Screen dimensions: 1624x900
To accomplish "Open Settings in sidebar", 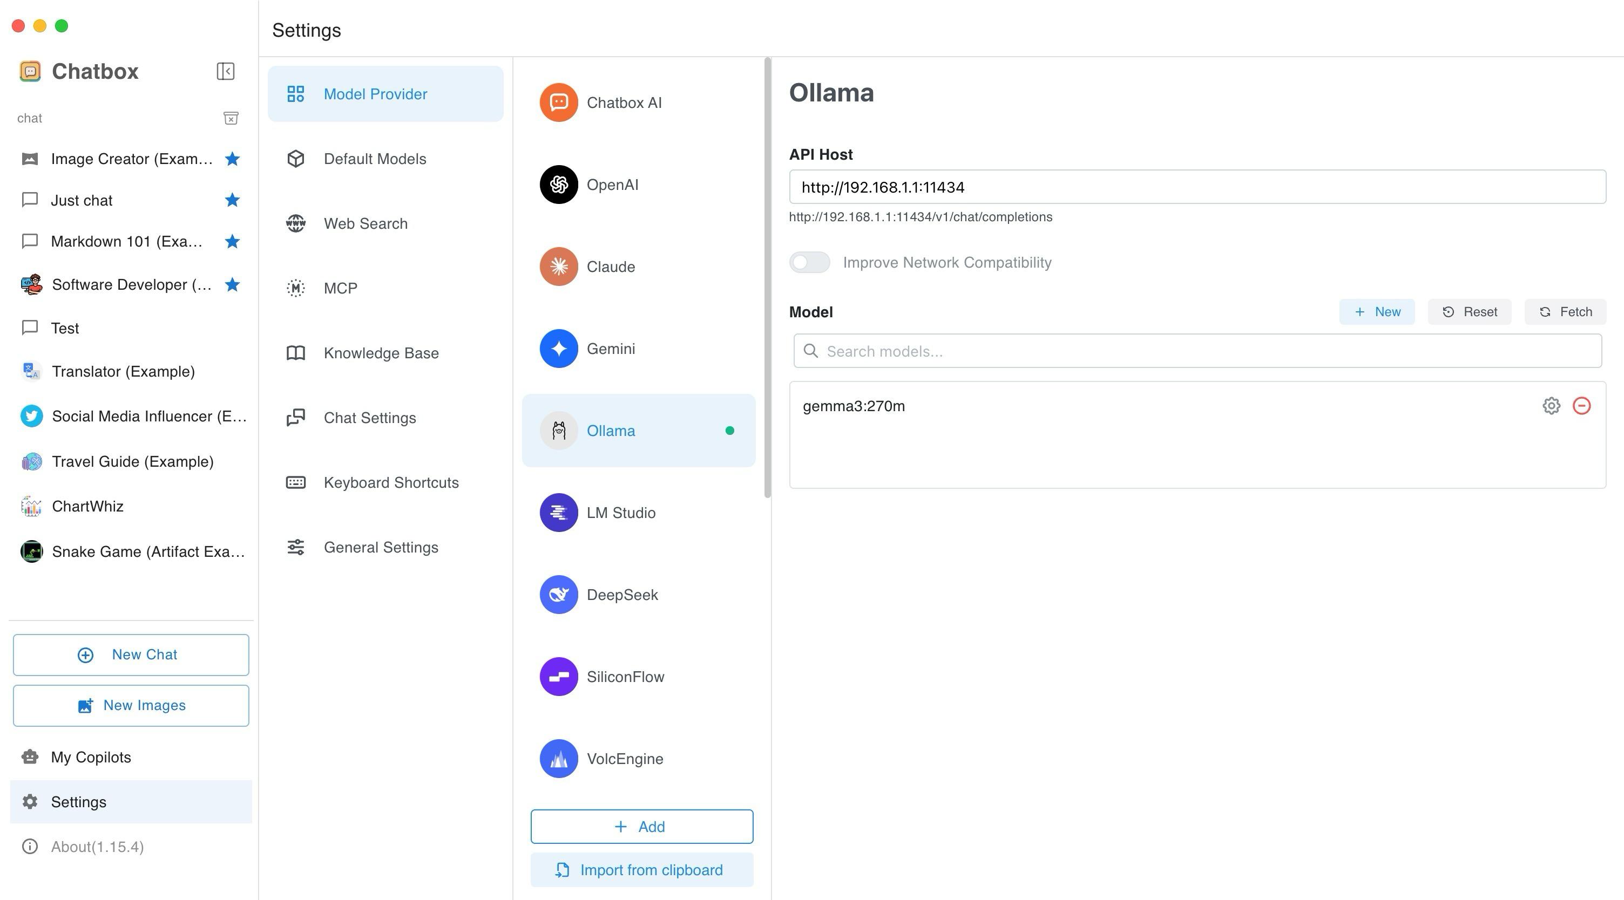I will click(131, 802).
